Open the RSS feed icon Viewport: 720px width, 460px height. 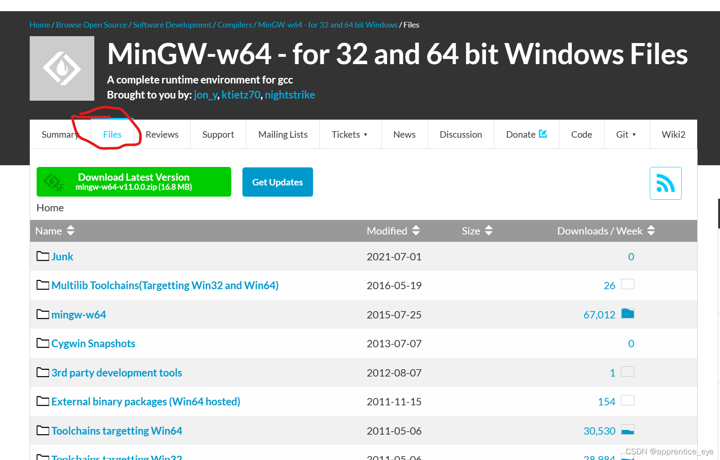click(665, 183)
